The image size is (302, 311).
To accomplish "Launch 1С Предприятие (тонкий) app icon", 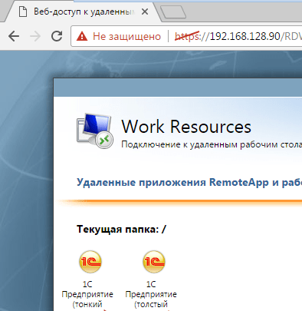I will [90, 262].
